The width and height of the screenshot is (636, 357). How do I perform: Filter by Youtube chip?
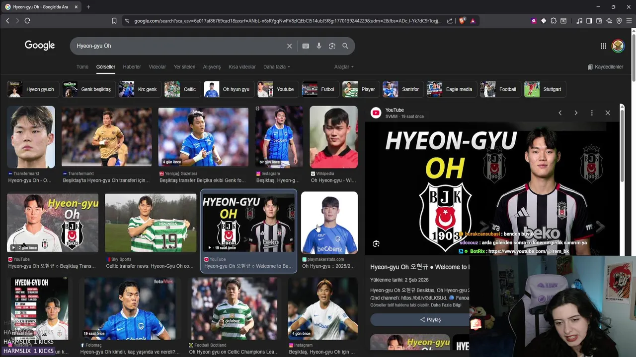coord(278,89)
